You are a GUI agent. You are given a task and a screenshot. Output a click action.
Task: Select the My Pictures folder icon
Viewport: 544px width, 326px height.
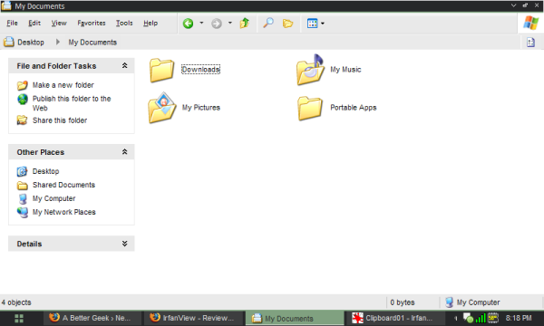click(162, 108)
